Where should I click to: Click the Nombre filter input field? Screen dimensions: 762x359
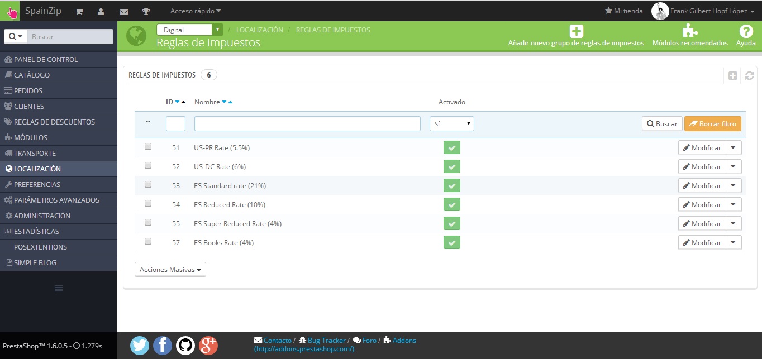(x=307, y=124)
